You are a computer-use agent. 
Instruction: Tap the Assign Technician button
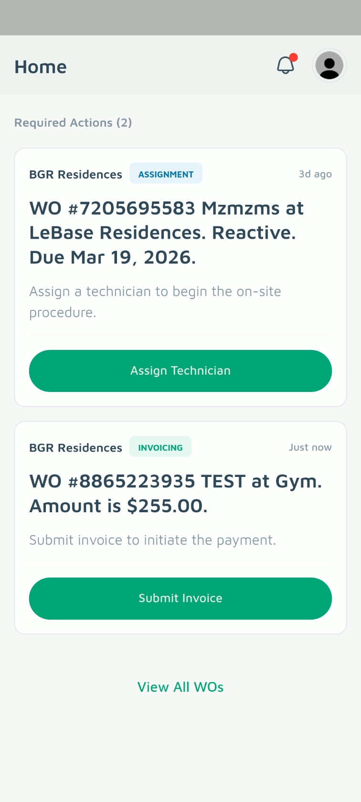(x=180, y=371)
